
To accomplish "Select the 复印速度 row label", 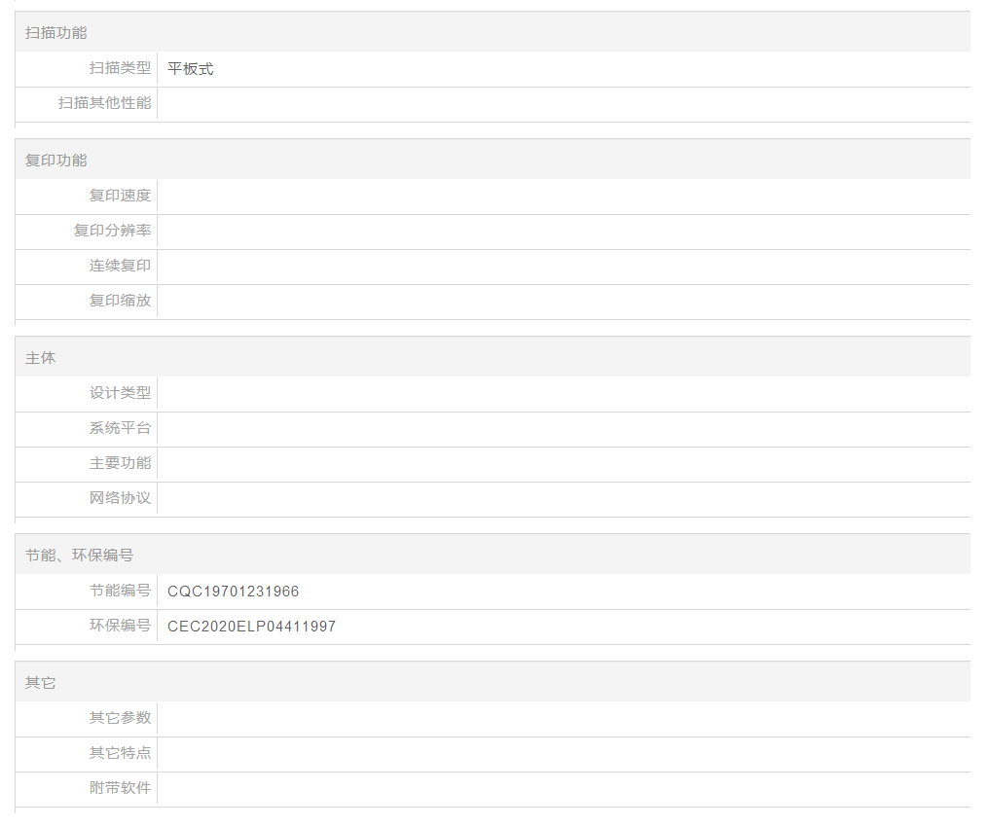I will click(120, 196).
